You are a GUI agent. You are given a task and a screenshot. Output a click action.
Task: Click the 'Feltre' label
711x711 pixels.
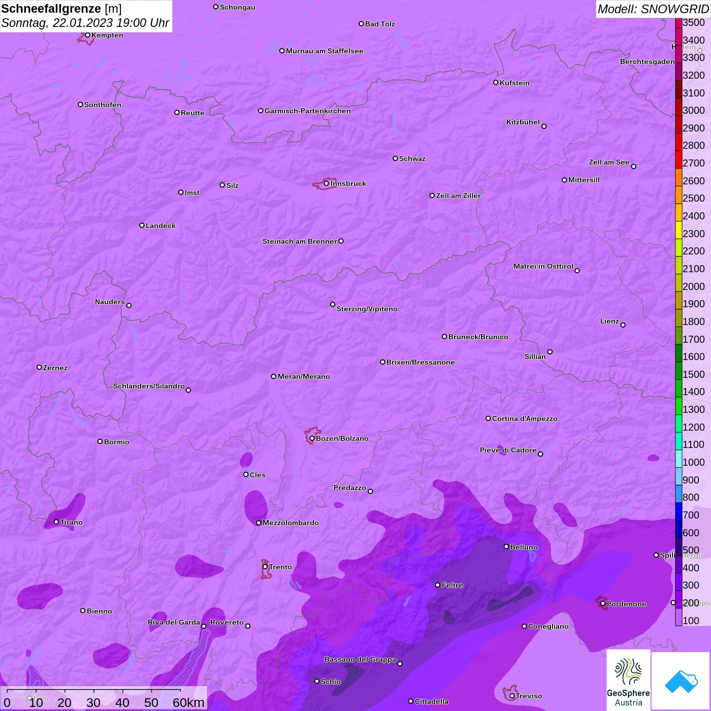(x=453, y=585)
